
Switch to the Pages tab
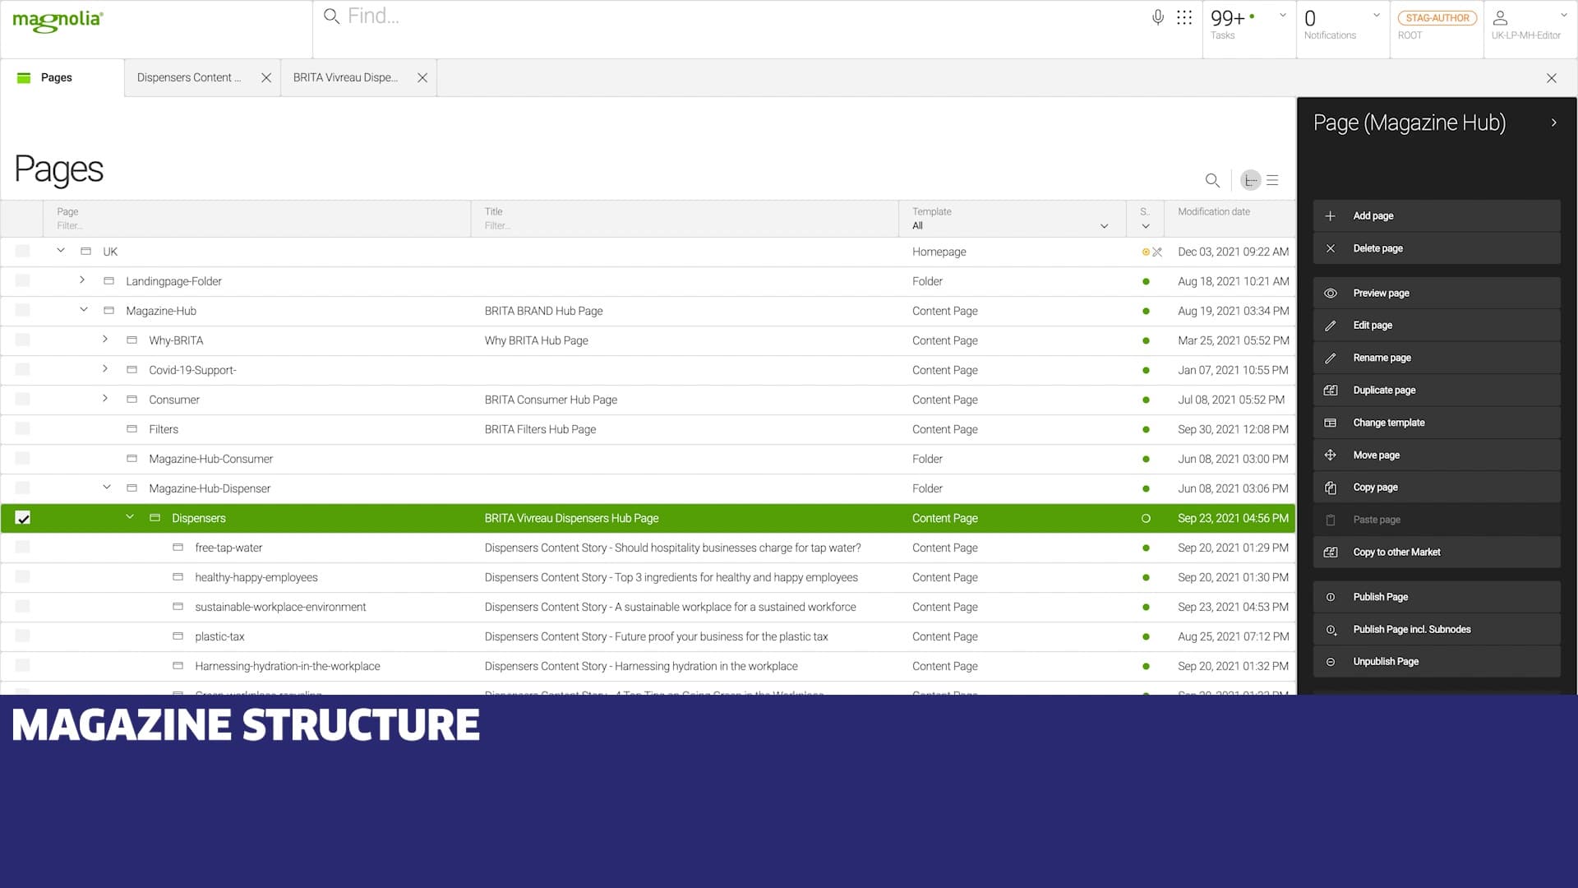tap(62, 78)
